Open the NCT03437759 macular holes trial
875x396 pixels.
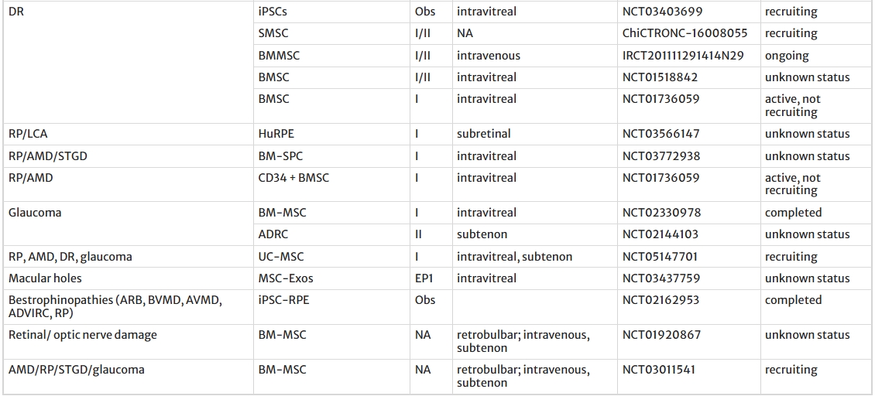[661, 278]
